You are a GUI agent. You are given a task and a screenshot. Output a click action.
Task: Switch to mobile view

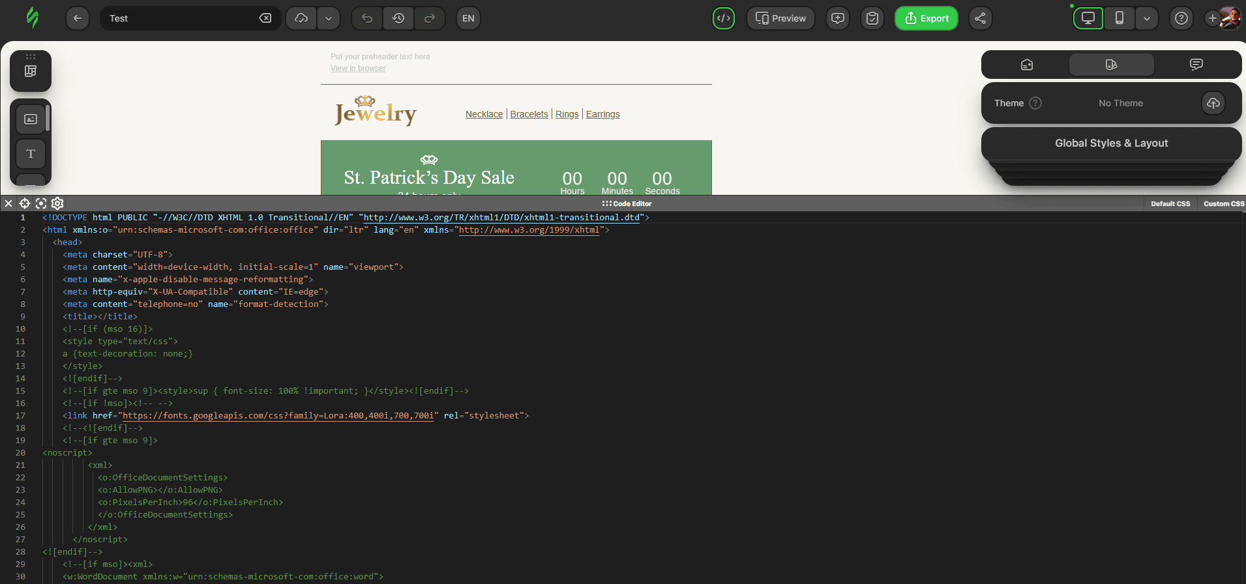(1120, 18)
